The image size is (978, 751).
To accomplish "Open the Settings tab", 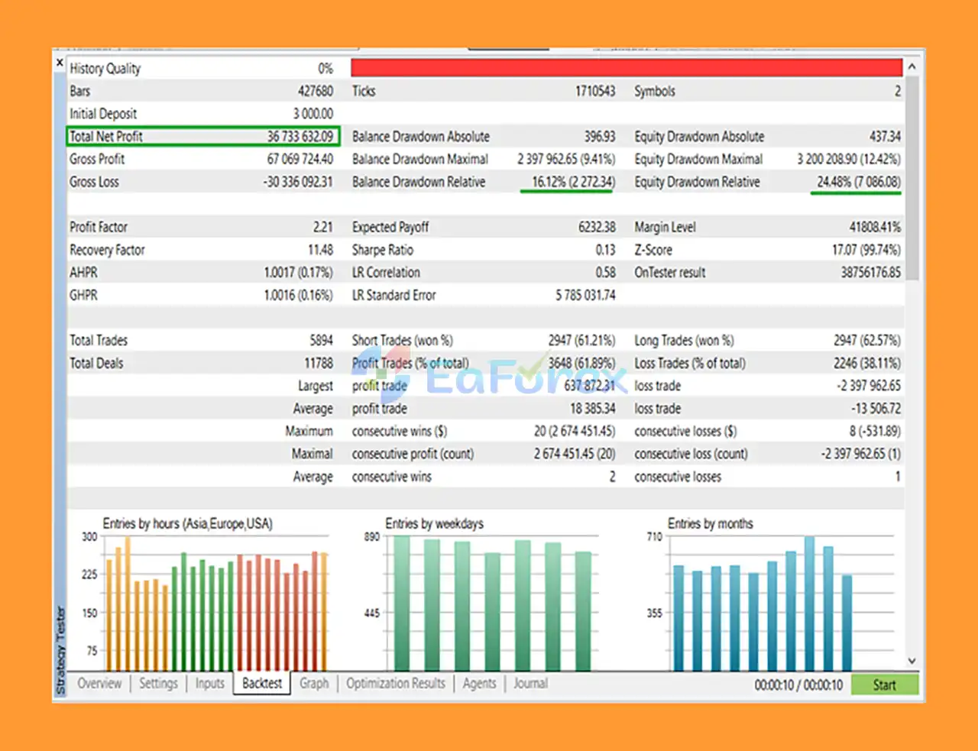I will click(x=158, y=684).
